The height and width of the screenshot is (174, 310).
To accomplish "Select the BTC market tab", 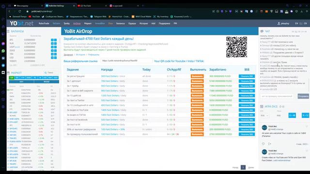I will click(x=17, y=78).
